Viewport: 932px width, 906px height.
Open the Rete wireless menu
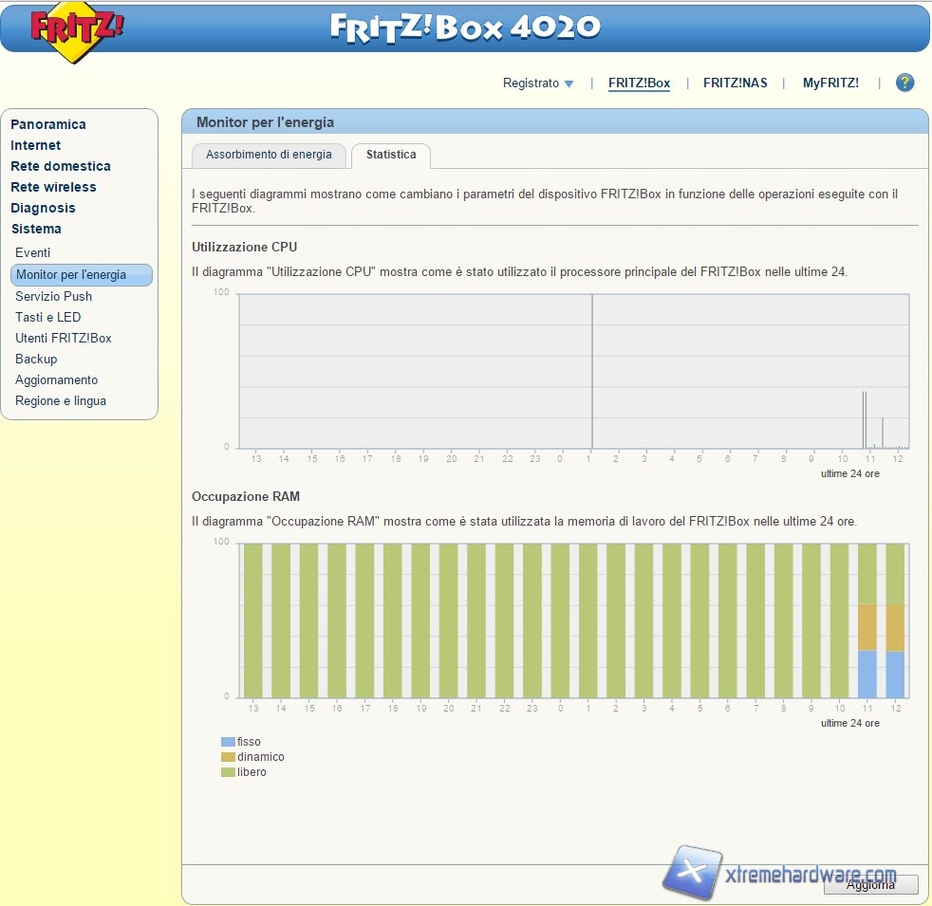point(53,187)
